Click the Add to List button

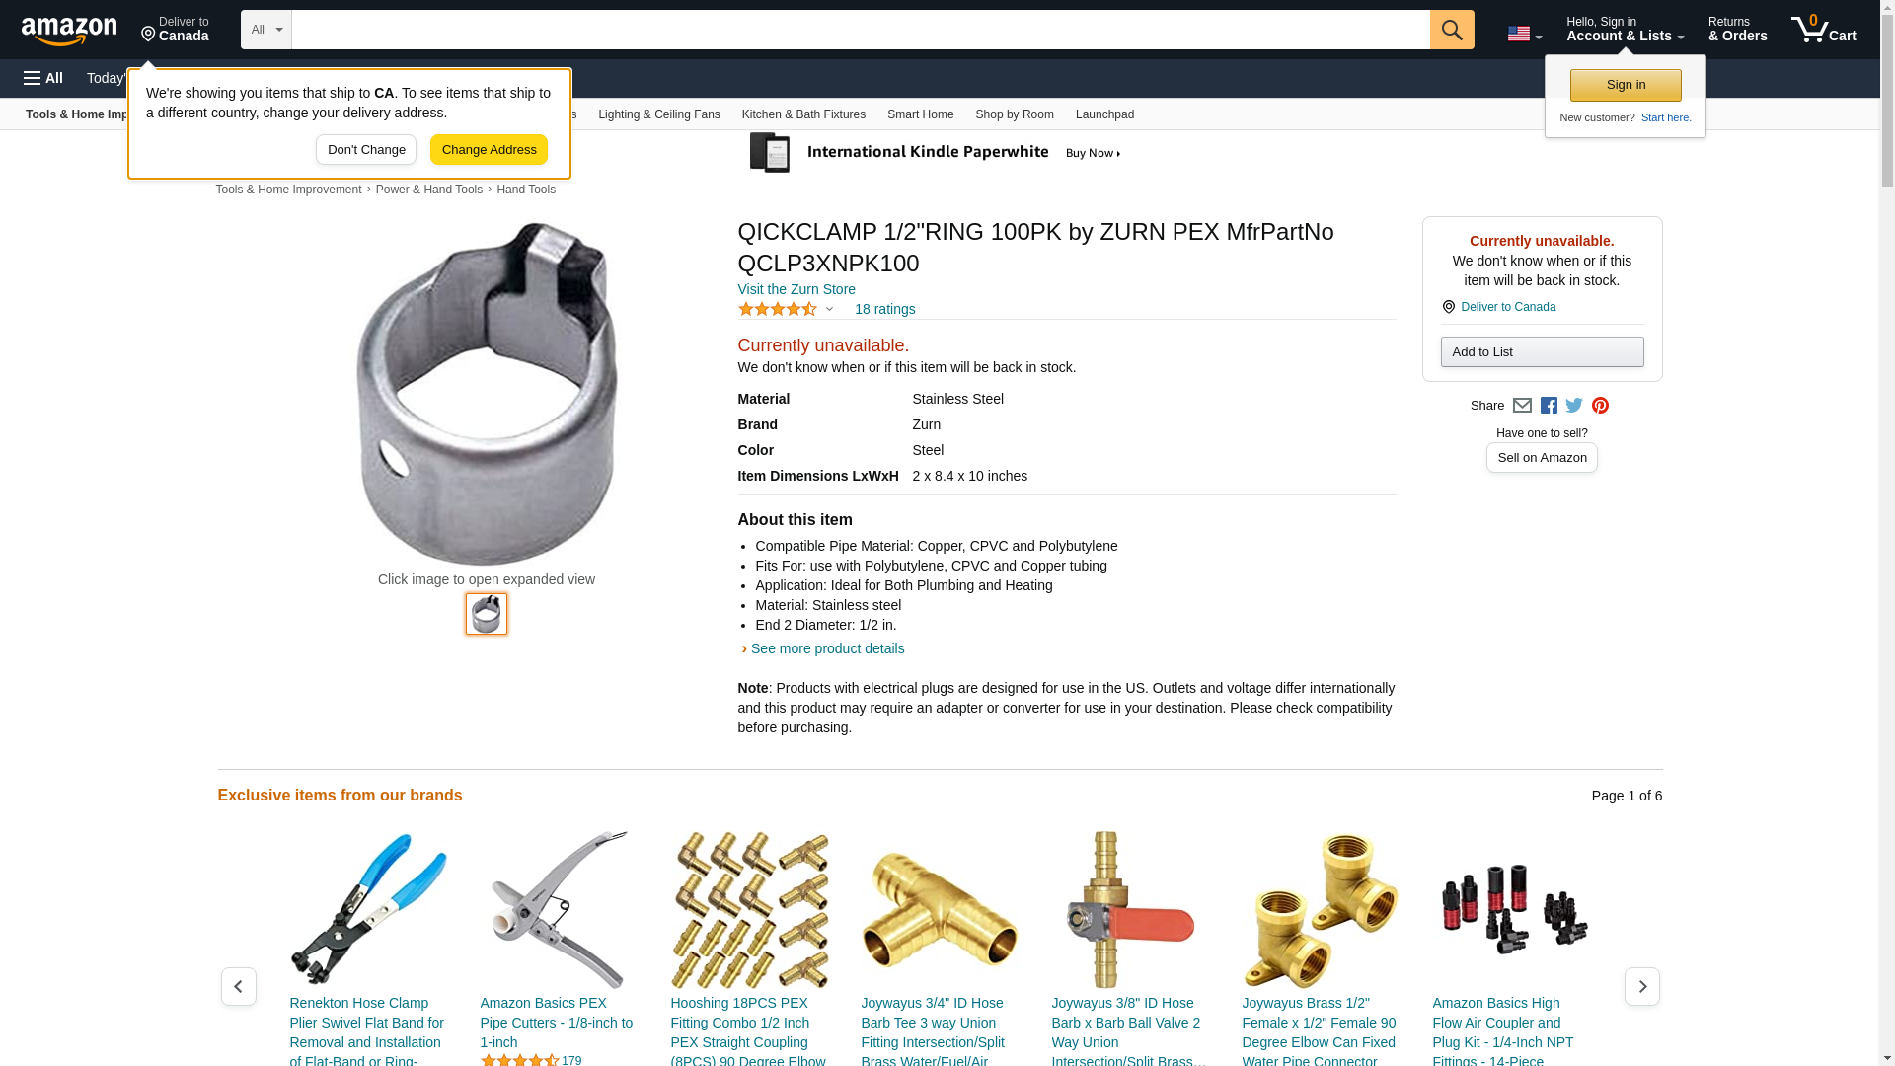tap(1542, 352)
